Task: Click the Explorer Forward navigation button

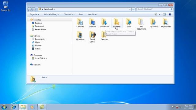Action: pos(34,9)
